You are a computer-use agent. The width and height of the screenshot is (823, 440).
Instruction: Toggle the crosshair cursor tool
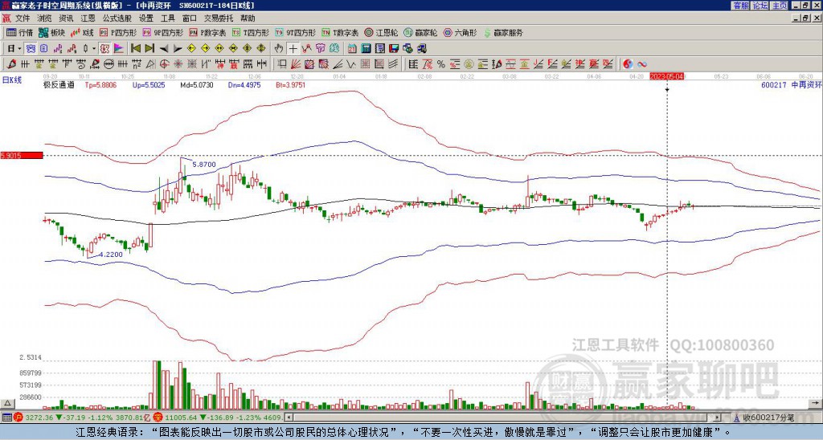(293, 49)
